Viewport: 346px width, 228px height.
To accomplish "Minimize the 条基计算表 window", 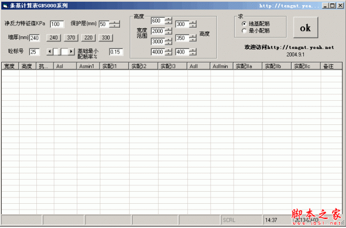I will (325, 6).
